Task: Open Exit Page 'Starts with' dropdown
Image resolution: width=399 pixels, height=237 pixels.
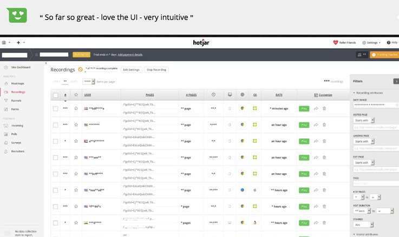Action: point(364,162)
